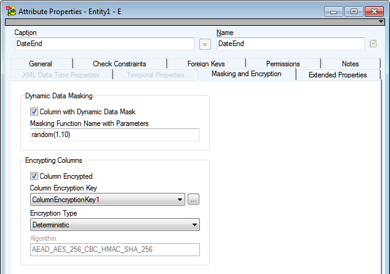Open the Check Constraints tab

click(119, 63)
